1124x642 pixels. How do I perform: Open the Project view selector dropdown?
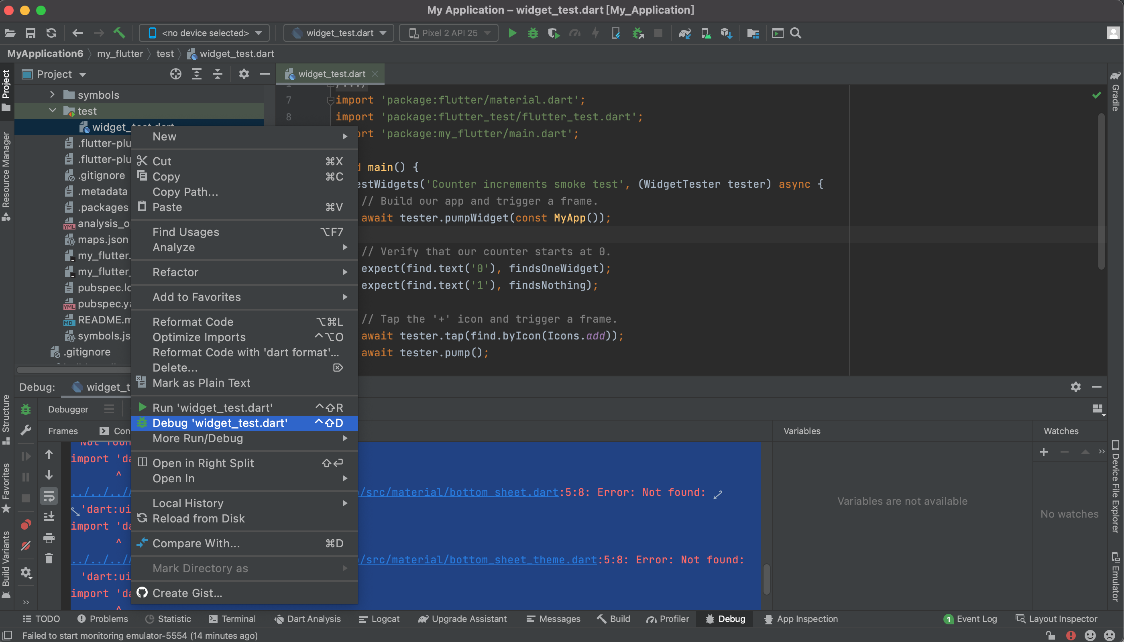[x=54, y=74]
